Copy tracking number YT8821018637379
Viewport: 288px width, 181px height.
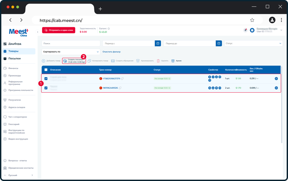(122, 79)
